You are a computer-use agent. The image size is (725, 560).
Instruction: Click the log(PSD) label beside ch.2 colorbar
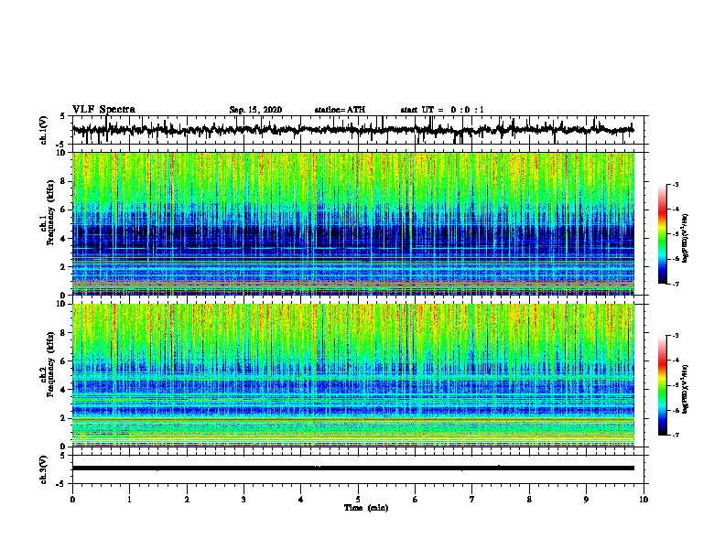(x=685, y=389)
